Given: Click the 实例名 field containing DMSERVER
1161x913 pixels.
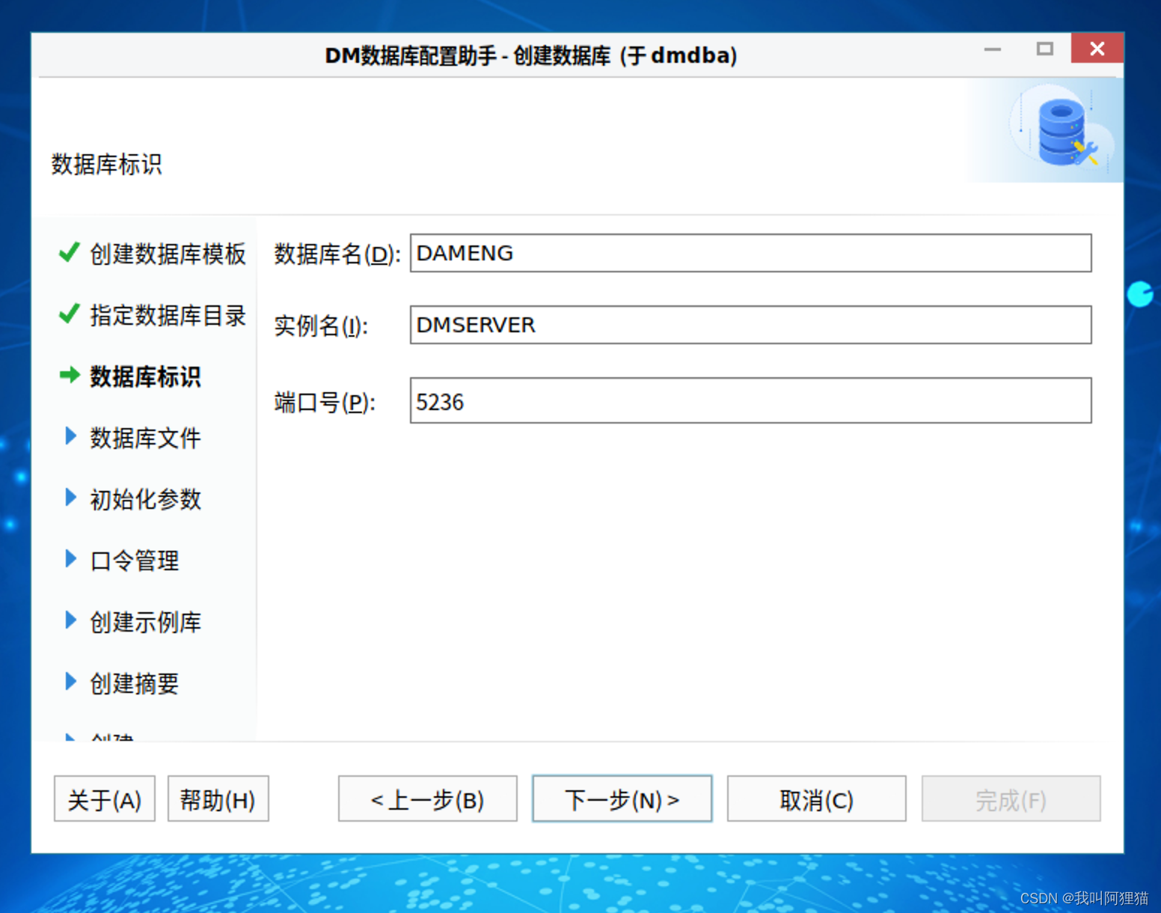Looking at the screenshot, I should [750, 325].
